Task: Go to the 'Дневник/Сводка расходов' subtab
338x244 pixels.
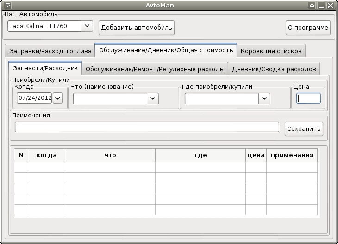Action: click(x=274, y=69)
